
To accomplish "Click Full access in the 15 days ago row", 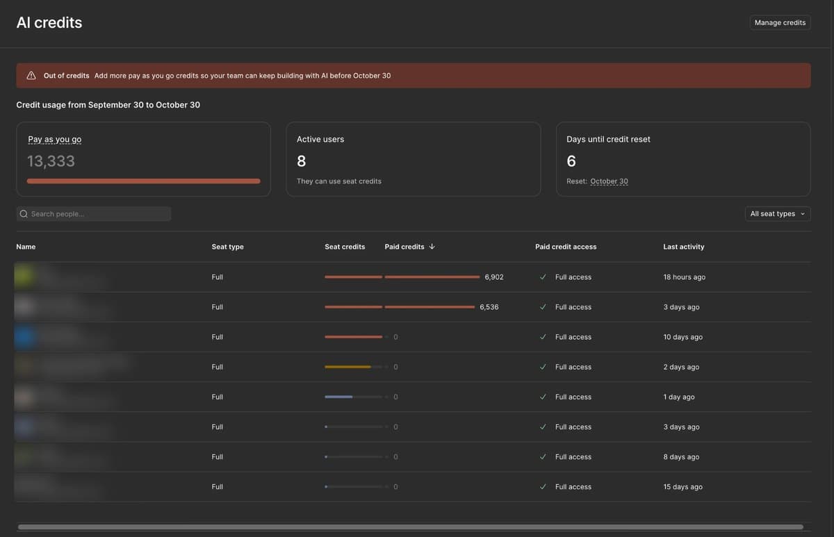I will point(573,487).
